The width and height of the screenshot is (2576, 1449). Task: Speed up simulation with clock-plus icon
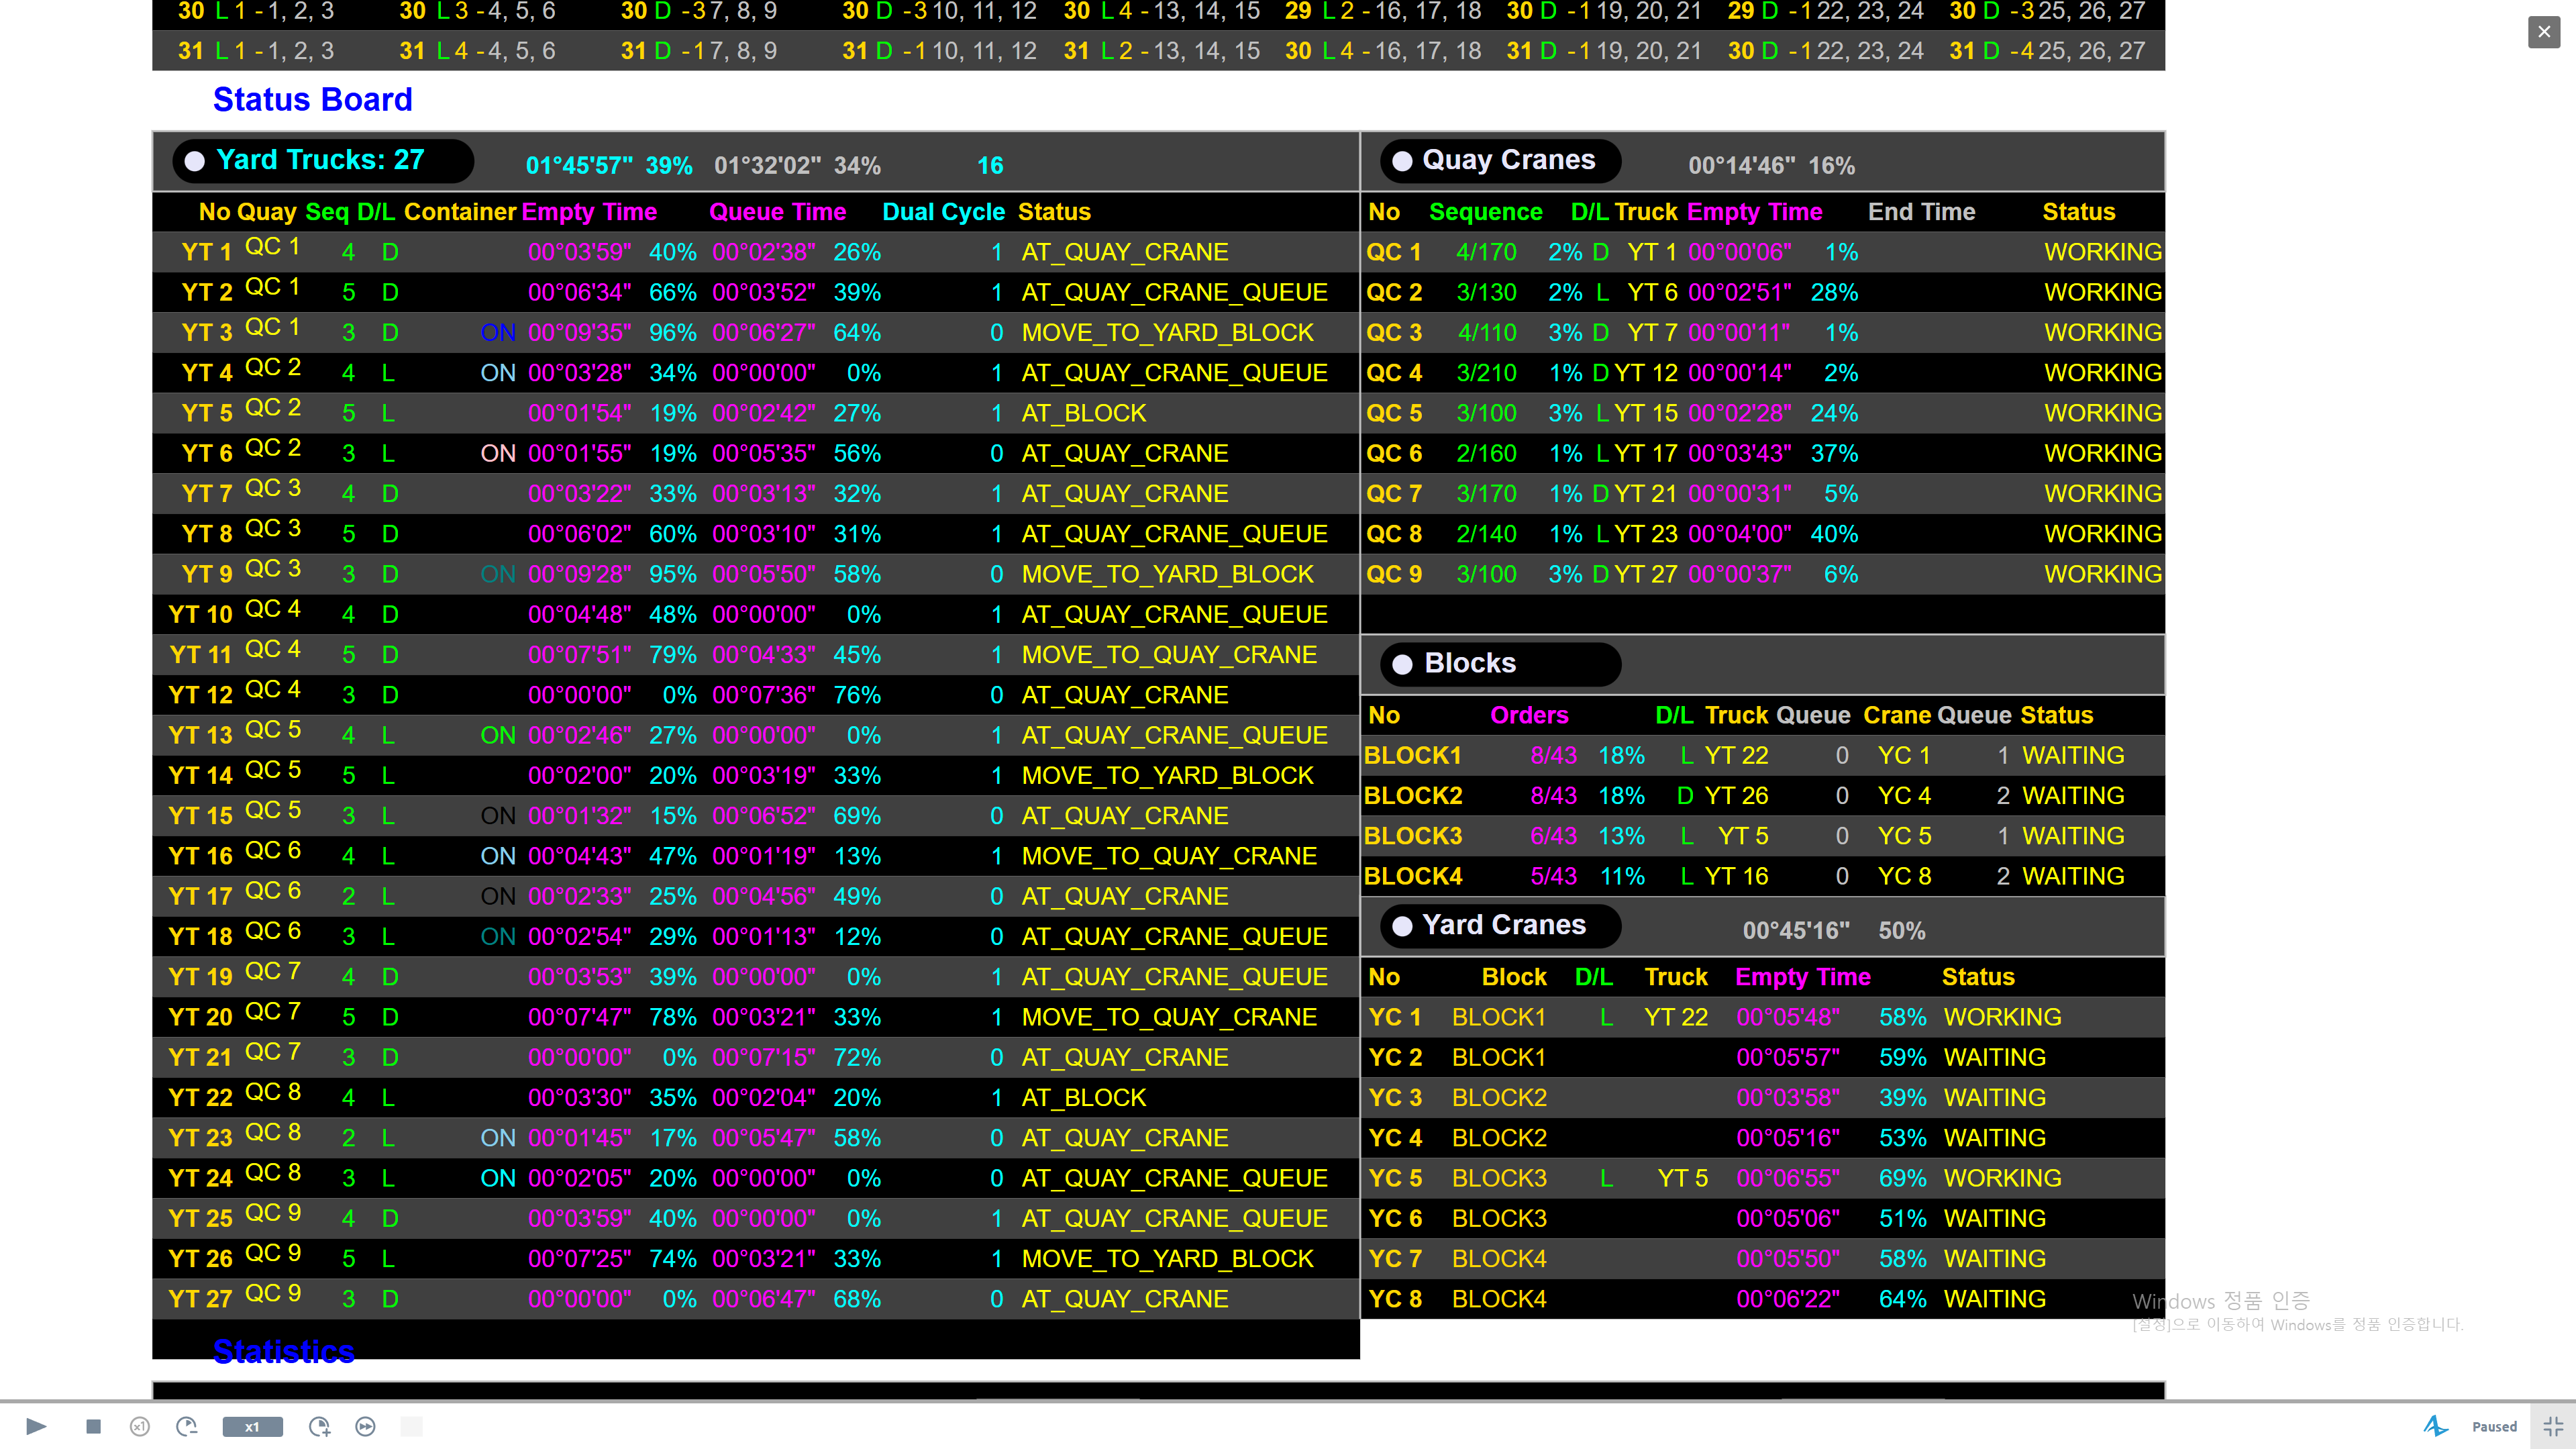tap(319, 1426)
